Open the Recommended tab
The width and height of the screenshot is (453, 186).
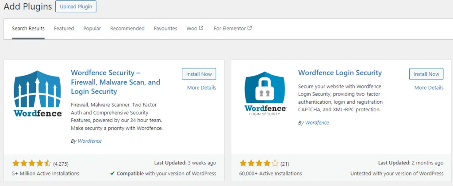coord(127,28)
